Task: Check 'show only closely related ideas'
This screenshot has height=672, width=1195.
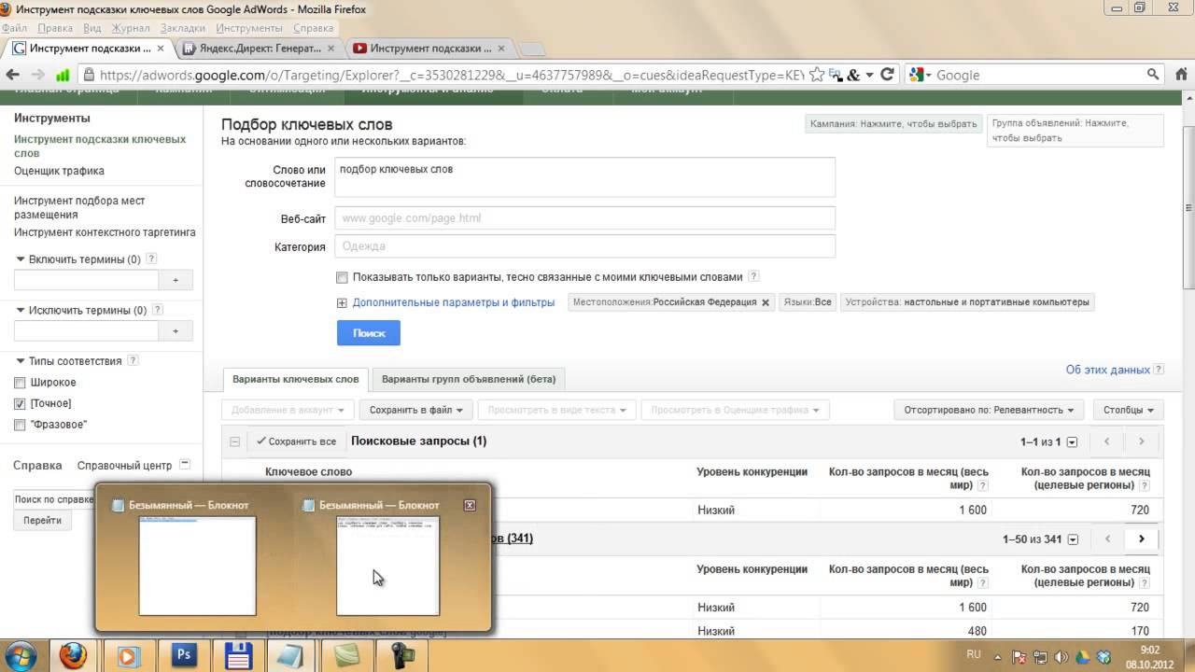Action: coord(343,277)
